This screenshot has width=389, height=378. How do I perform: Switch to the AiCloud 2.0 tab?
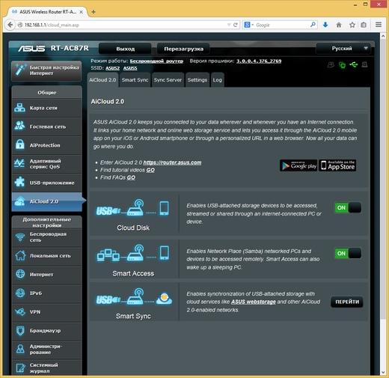102,80
